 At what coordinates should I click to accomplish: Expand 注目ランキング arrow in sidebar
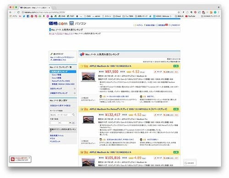pos(75,89)
